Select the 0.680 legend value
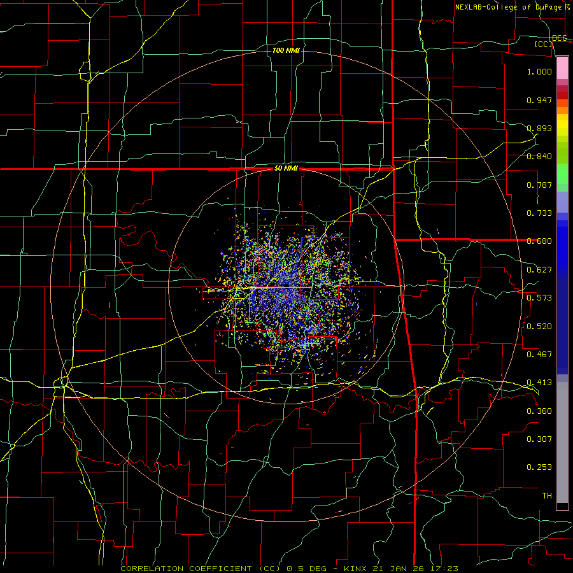 click(x=539, y=241)
